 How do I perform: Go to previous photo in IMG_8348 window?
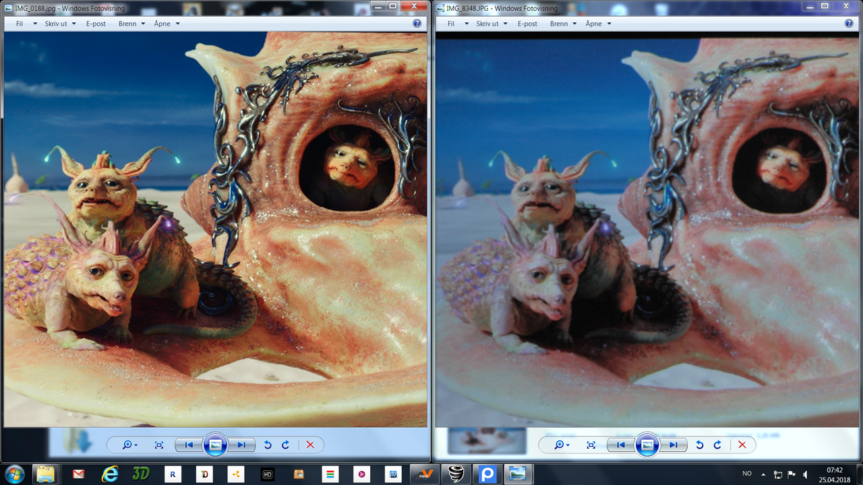pos(620,445)
